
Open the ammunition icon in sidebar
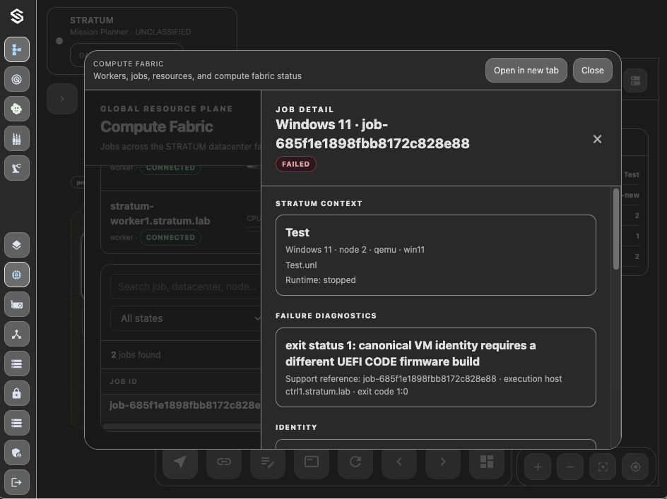pyautogui.click(x=16, y=138)
